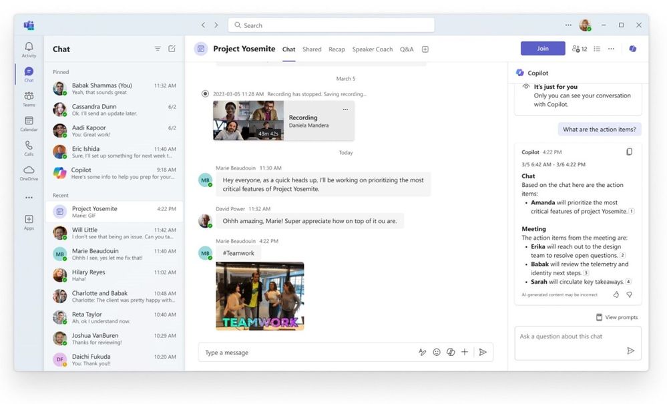Open the meeting notes list icon

click(x=597, y=49)
